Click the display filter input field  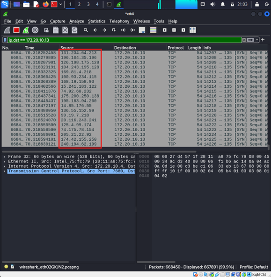point(125,40)
